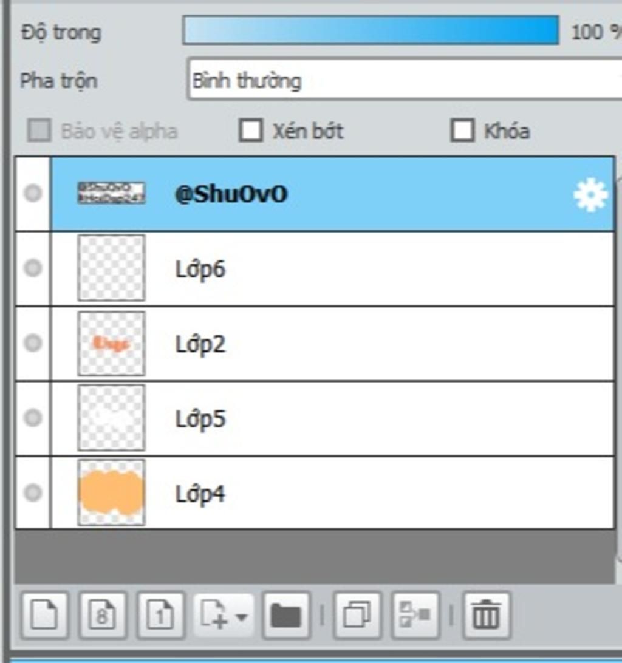
Task: Open the Pha trộn blend mode dropdown
Action: 404,80
